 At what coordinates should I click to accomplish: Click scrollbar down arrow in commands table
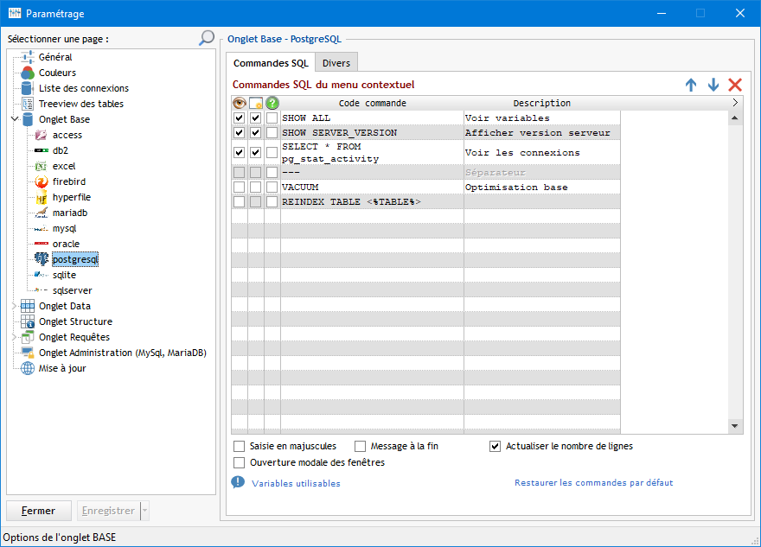pos(735,426)
